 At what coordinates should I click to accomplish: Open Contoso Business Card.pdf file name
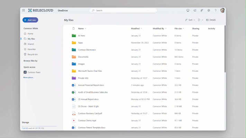coord(90,114)
